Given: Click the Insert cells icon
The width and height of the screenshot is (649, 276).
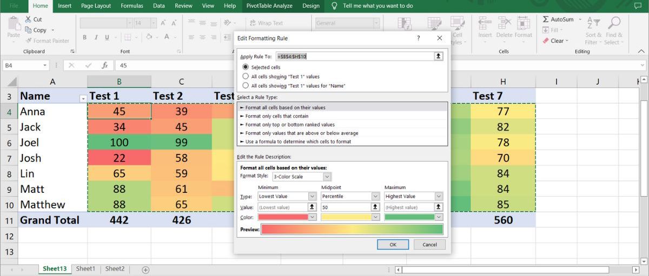Looking at the screenshot, I should click(485, 23).
